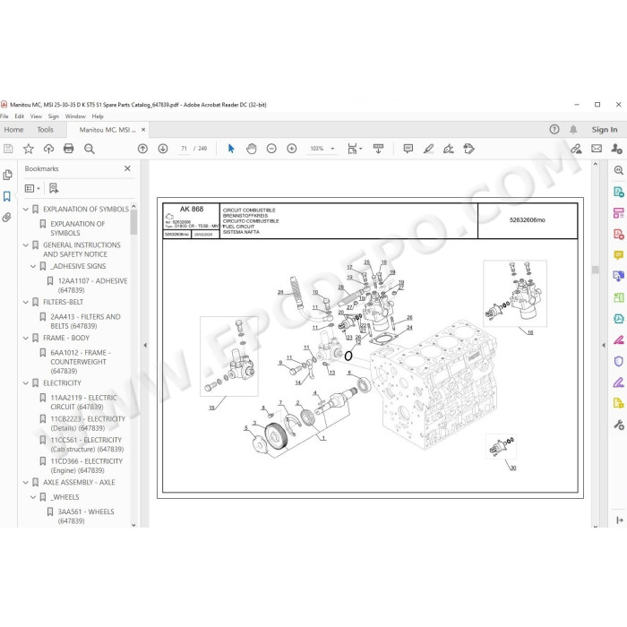The width and height of the screenshot is (627, 627).
Task: Print the document with printer icon
Action: pos(69,149)
